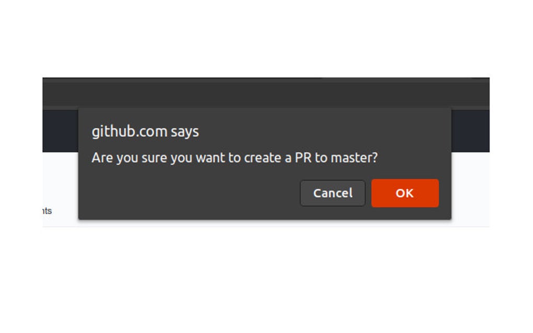Click the dark browser toolbar above dialog
The height and width of the screenshot is (333, 533).
pyautogui.click(x=266, y=94)
